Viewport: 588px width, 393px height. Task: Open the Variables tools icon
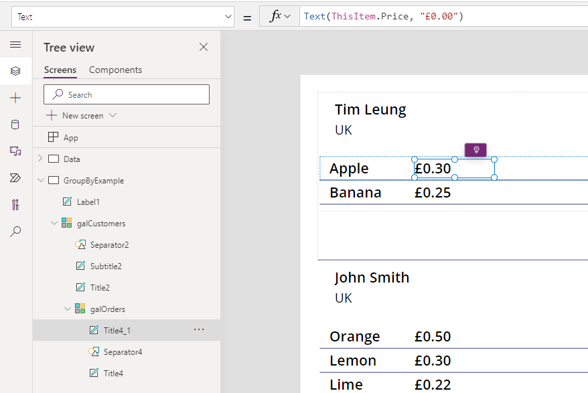coord(15,205)
